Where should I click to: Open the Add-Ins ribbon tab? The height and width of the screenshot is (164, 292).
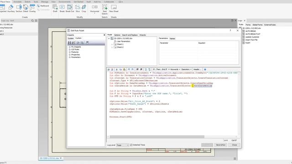(x=97, y=2)
